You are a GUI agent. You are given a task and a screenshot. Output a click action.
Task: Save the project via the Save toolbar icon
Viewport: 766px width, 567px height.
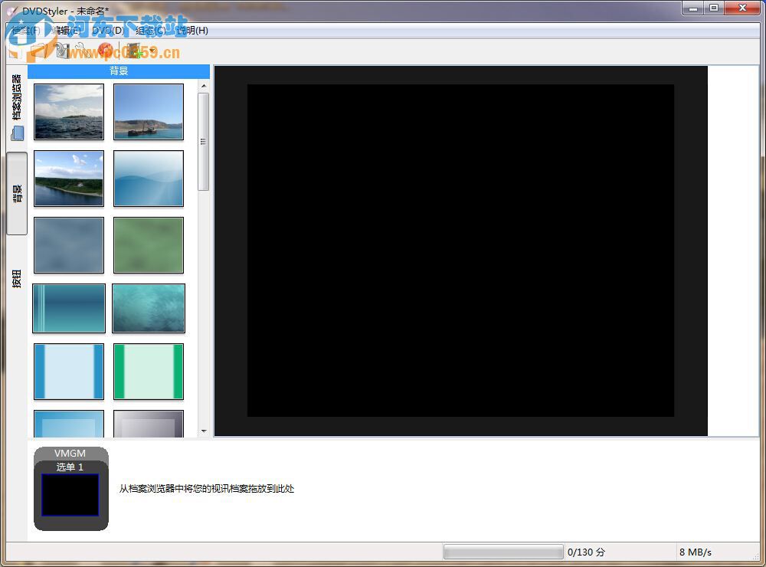pos(61,50)
